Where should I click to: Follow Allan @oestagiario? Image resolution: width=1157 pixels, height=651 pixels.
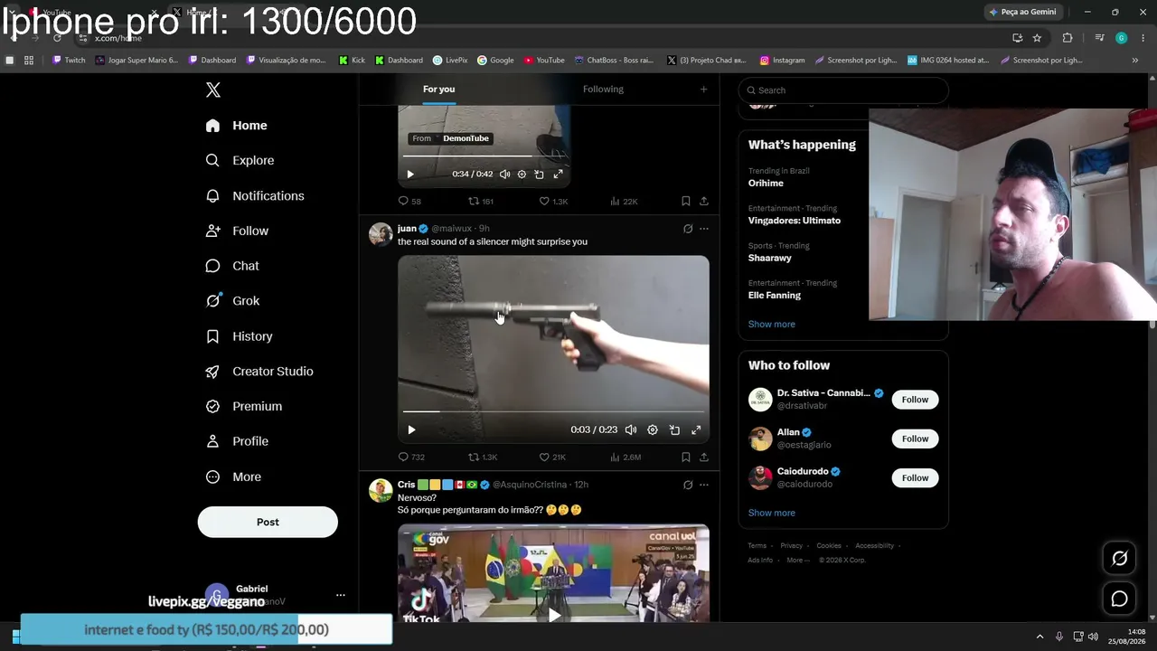[915, 439]
